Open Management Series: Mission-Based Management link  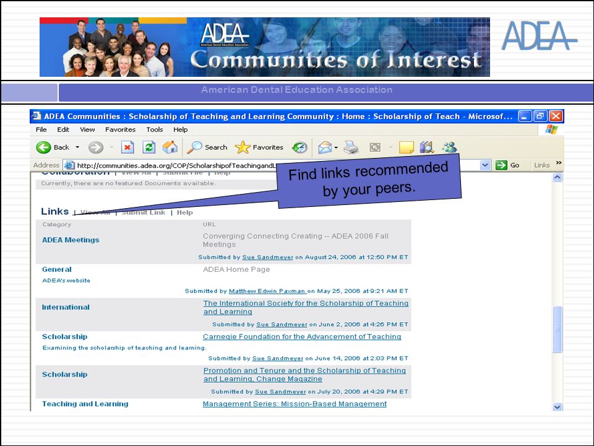(x=295, y=404)
